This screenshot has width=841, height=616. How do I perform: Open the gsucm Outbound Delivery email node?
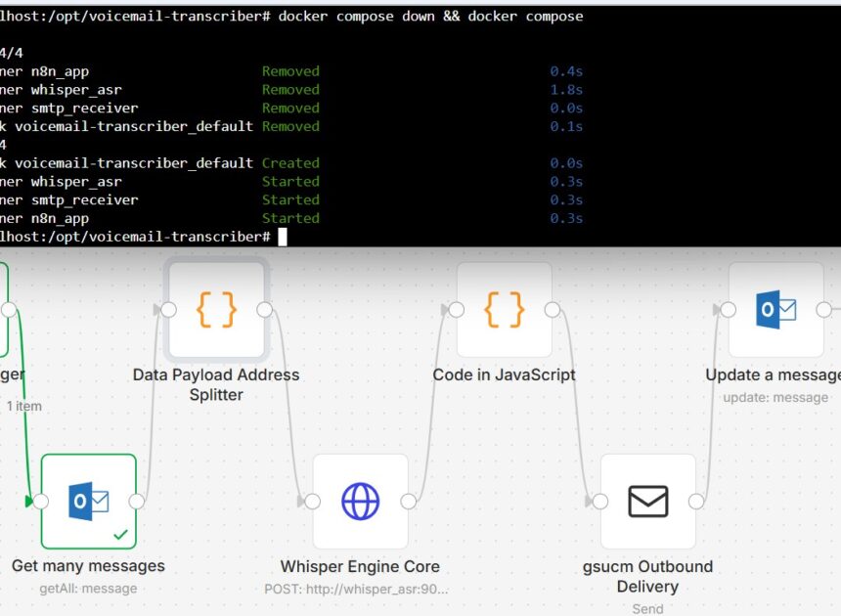click(648, 502)
